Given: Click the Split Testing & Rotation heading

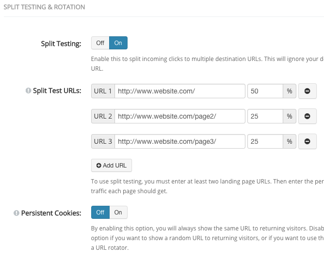Looking at the screenshot, I should [x=44, y=7].
